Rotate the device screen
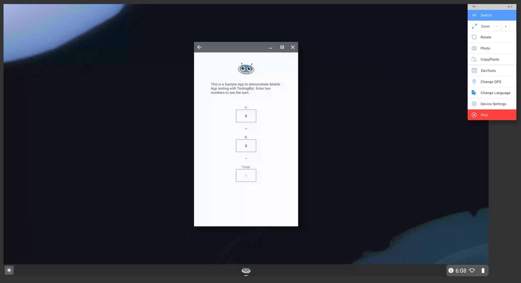This screenshot has height=283, width=521. [492, 37]
